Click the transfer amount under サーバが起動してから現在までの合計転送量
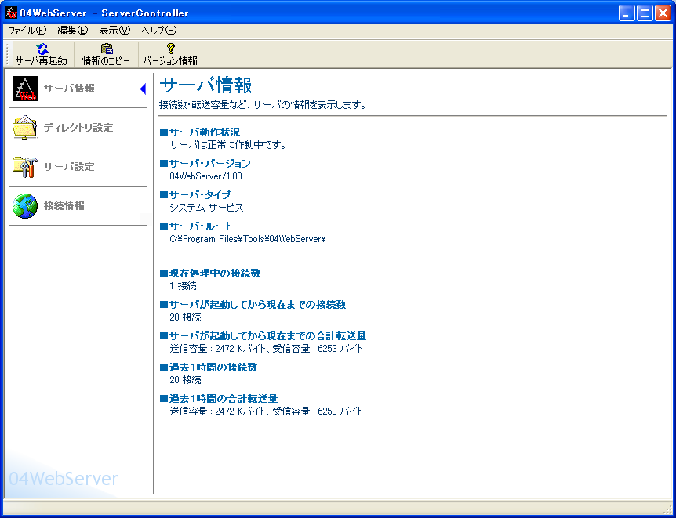Image resolution: width=676 pixels, height=518 pixels. coord(267,349)
